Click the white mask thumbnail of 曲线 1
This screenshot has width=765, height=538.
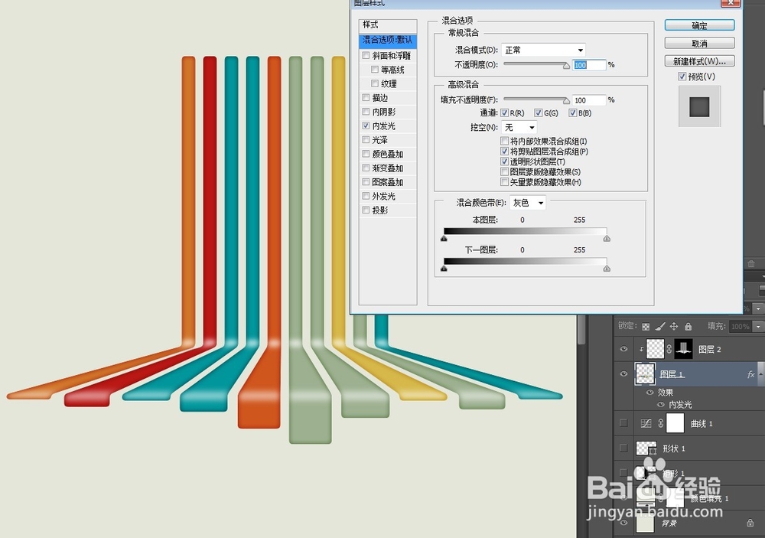[675, 423]
